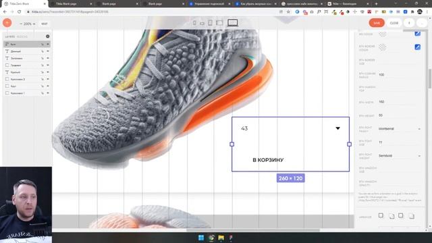432x243 pixels.
Task: Click the settings panel vertical scrollbar
Action: [x=429, y=78]
